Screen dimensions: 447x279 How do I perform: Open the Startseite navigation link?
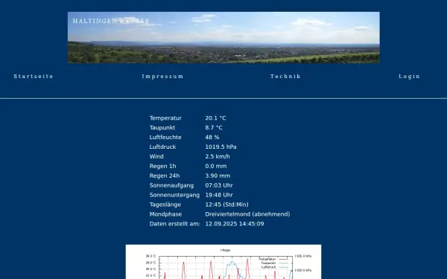pyautogui.click(x=34, y=77)
